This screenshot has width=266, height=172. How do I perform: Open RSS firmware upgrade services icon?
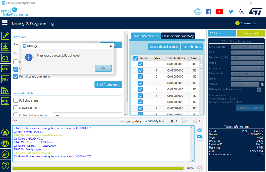(5, 90)
